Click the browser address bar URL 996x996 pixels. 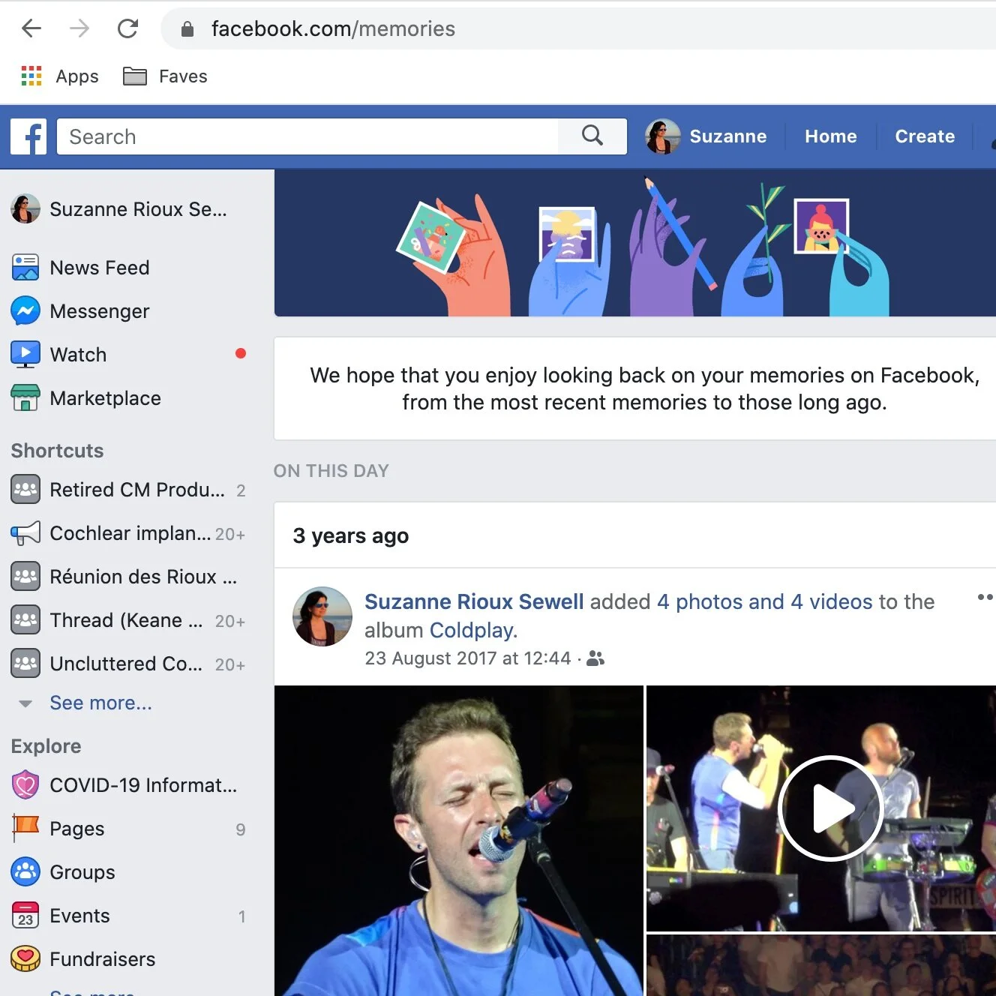(x=333, y=28)
